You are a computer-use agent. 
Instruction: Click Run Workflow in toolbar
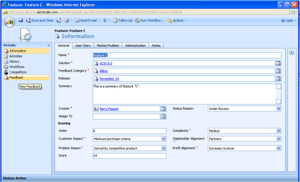click(x=150, y=20)
